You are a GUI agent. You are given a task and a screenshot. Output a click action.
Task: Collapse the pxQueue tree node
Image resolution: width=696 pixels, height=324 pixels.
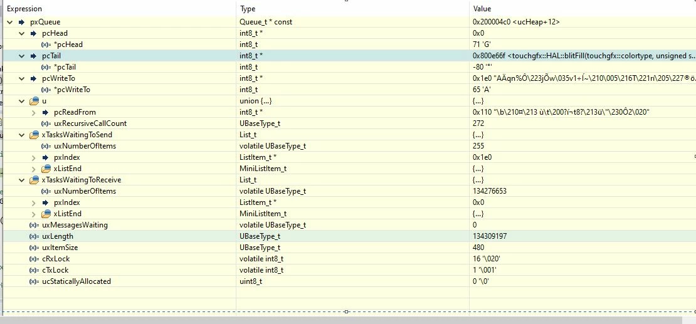10,22
